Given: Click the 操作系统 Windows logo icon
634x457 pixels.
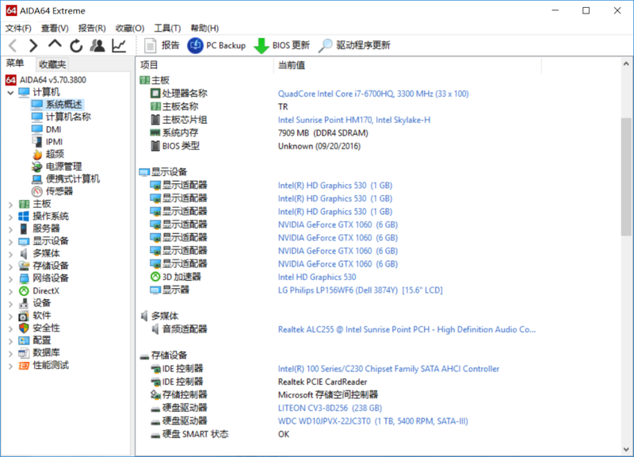Looking at the screenshot, I should [24, 216].
